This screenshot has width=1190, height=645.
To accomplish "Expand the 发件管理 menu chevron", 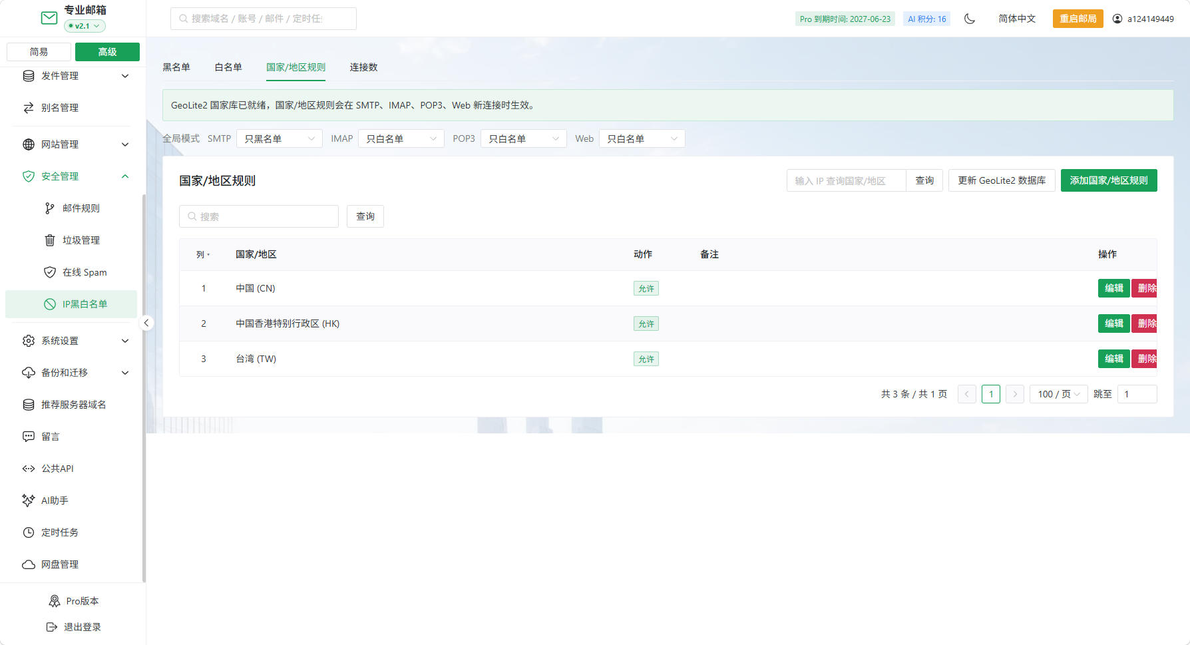I will tap(125, 76).
